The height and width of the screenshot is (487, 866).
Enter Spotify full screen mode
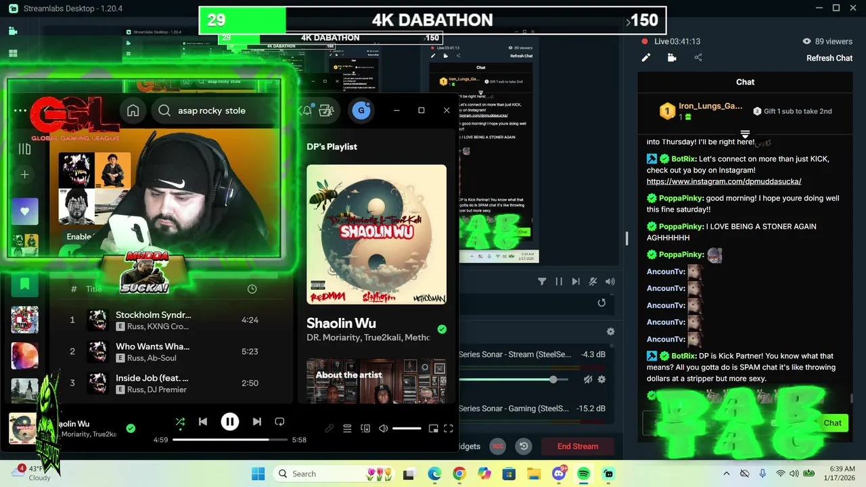[449, 428]
